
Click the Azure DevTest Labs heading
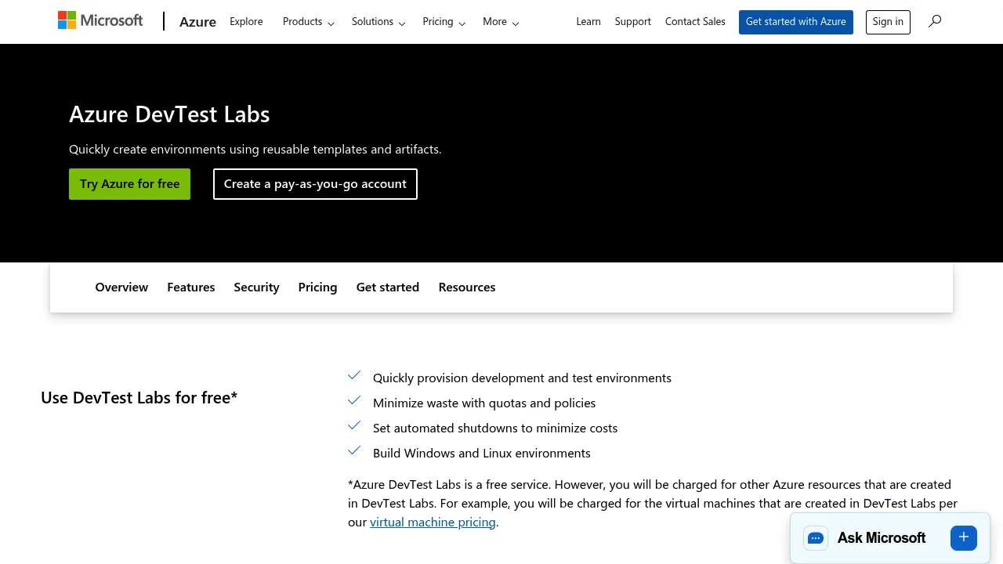tap(169, 114)
